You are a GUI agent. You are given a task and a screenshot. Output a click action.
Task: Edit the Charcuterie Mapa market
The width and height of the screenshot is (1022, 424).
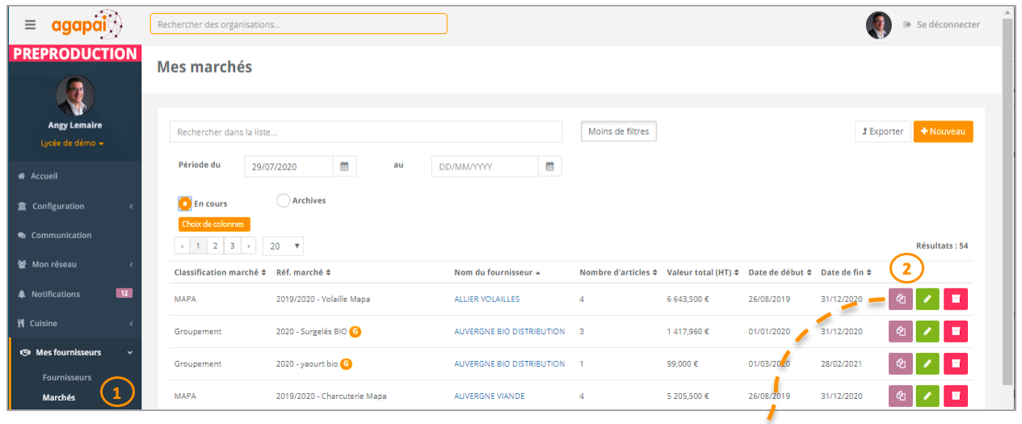click(927, 396)
